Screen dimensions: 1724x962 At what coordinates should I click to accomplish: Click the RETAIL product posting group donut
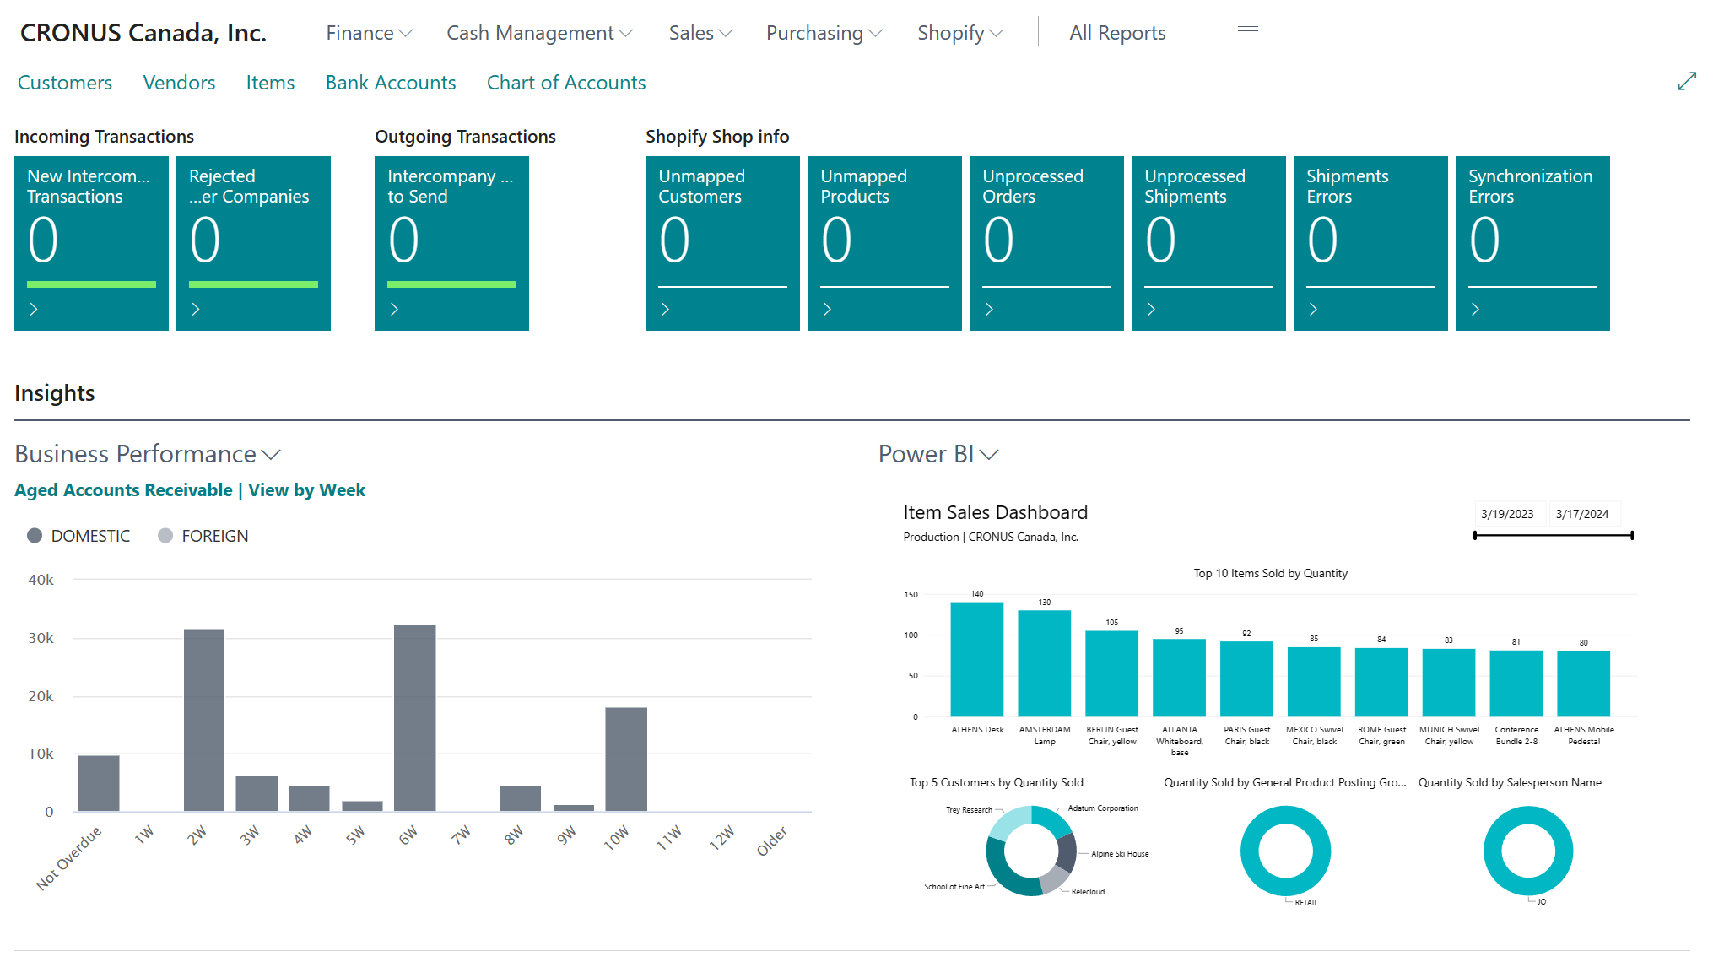coord(1286,851)
